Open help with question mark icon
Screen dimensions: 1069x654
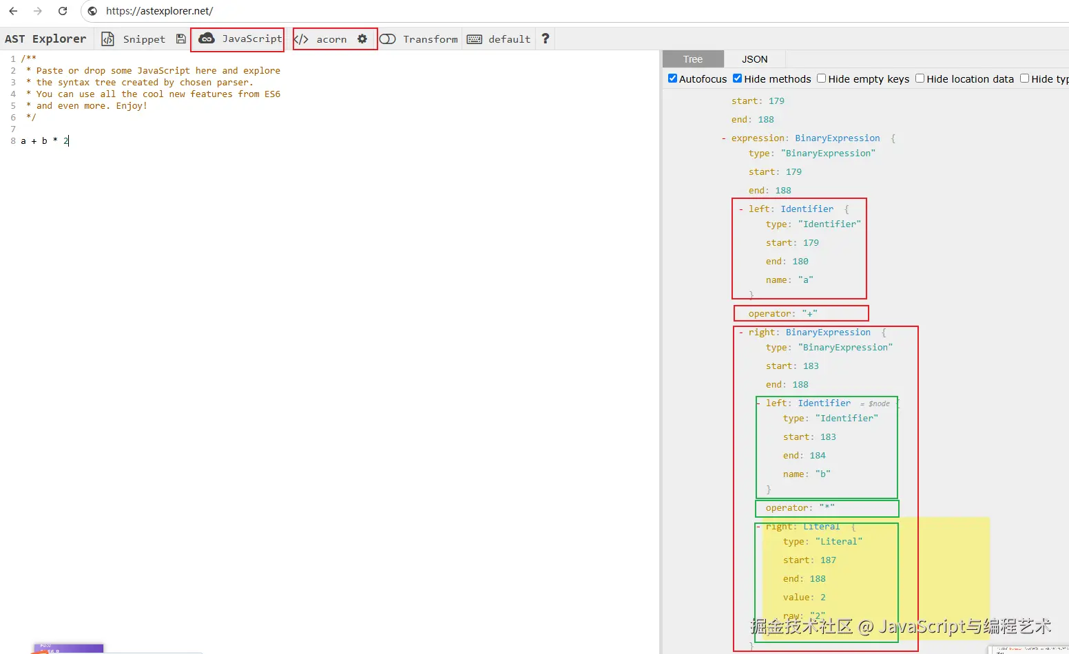546,39
